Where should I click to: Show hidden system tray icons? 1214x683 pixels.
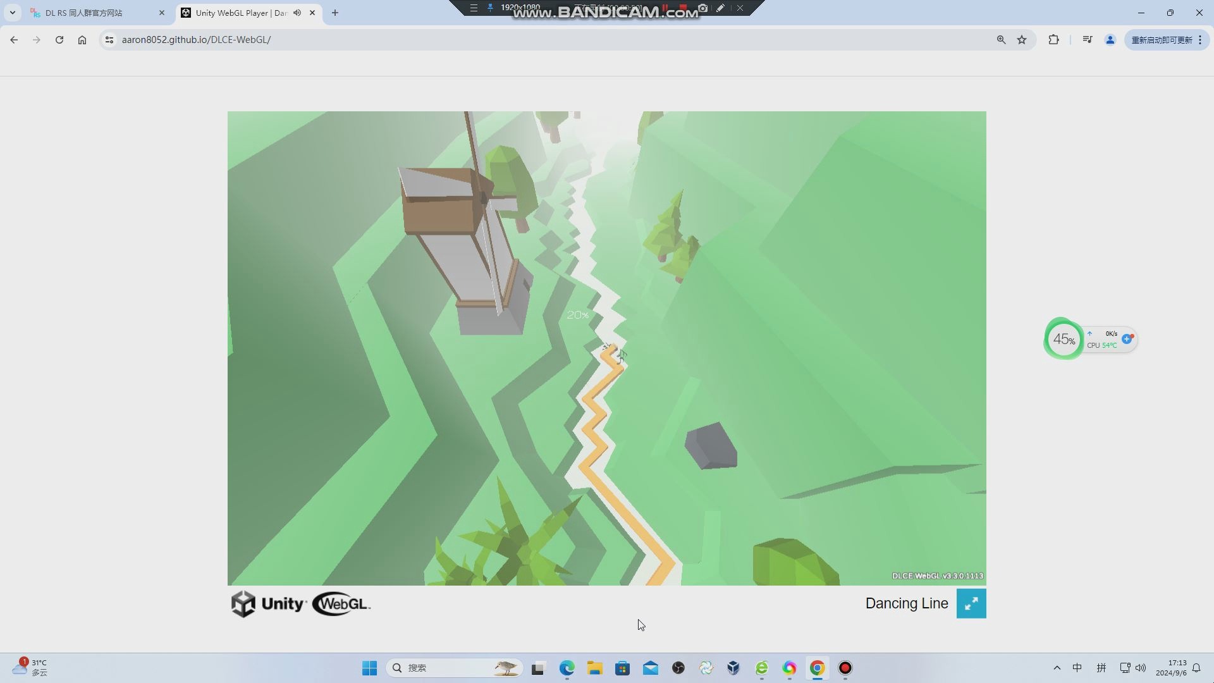click(1057, 668)
